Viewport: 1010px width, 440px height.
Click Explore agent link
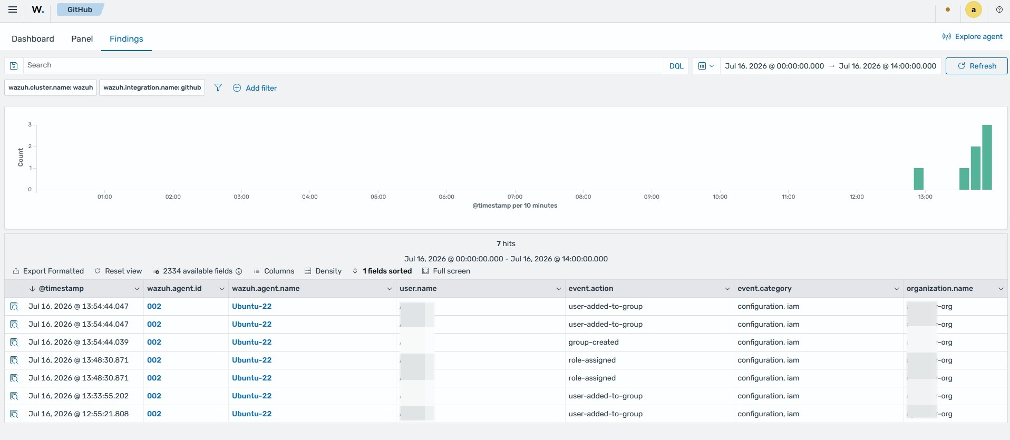(973, 36)
